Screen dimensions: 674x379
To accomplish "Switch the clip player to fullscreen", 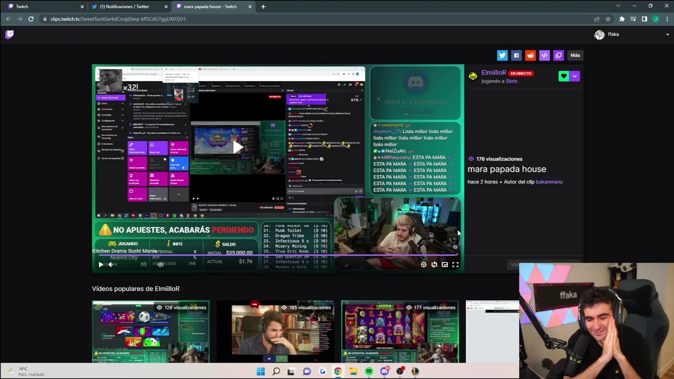I will click(x=455, y=265).
